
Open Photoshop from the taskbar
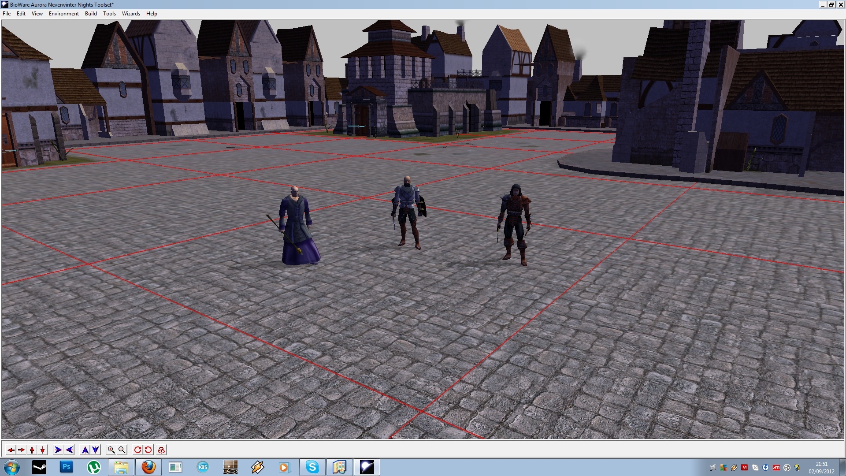click(67, 467)
